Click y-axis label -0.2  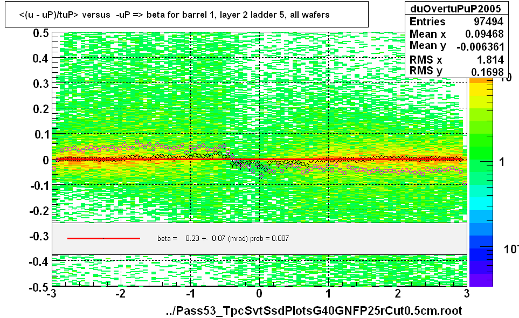click(39, 211)
